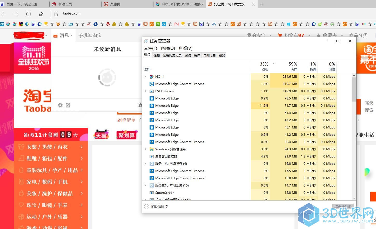The image size is (376, 229).
Task: Click the SmartScreen process icon
Action: click(152, 193)
